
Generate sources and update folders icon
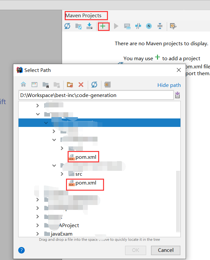78,26
